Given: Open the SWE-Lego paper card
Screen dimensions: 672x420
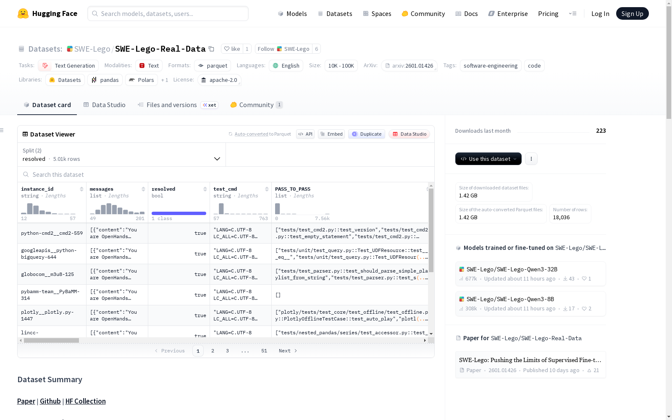Looking at the screenshot, I should tap(530, 365).
